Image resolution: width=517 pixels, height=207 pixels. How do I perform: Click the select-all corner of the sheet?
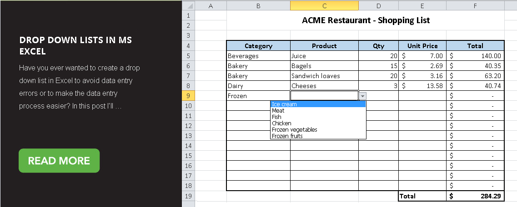pyautogui.click(x=188, y=5)
